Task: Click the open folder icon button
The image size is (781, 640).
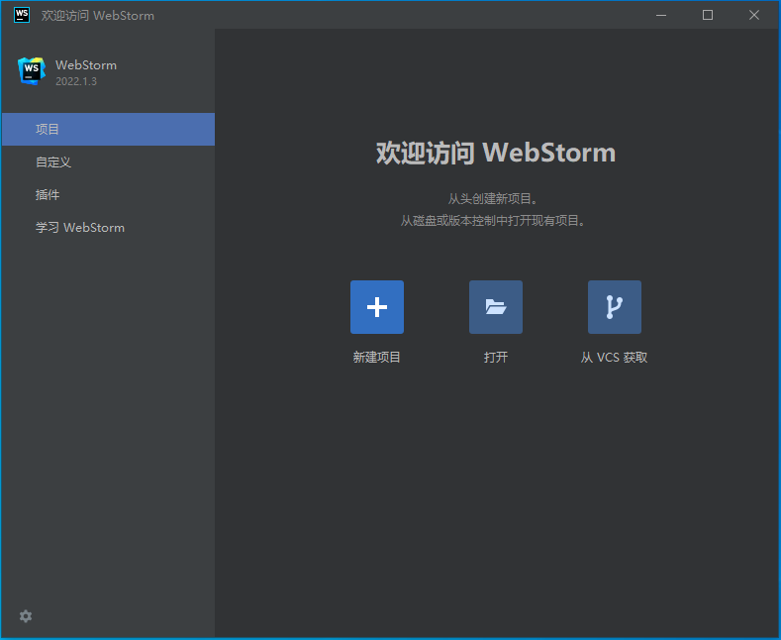Action: click(x=496, y=307)
